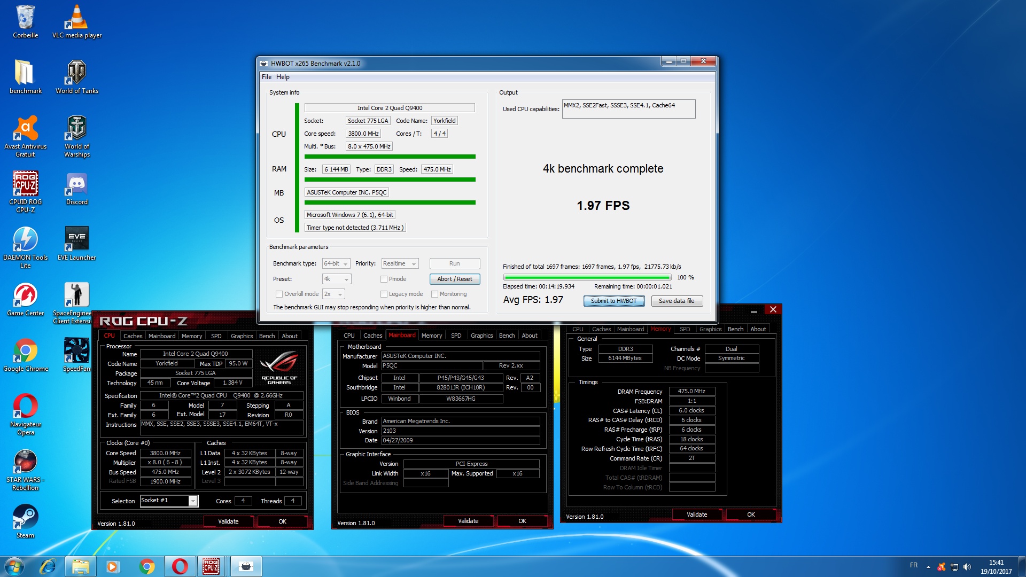Open Graphics tab in right CPU-Z window
Viewport: 1026px width, 577px height.
click(710, 329)
